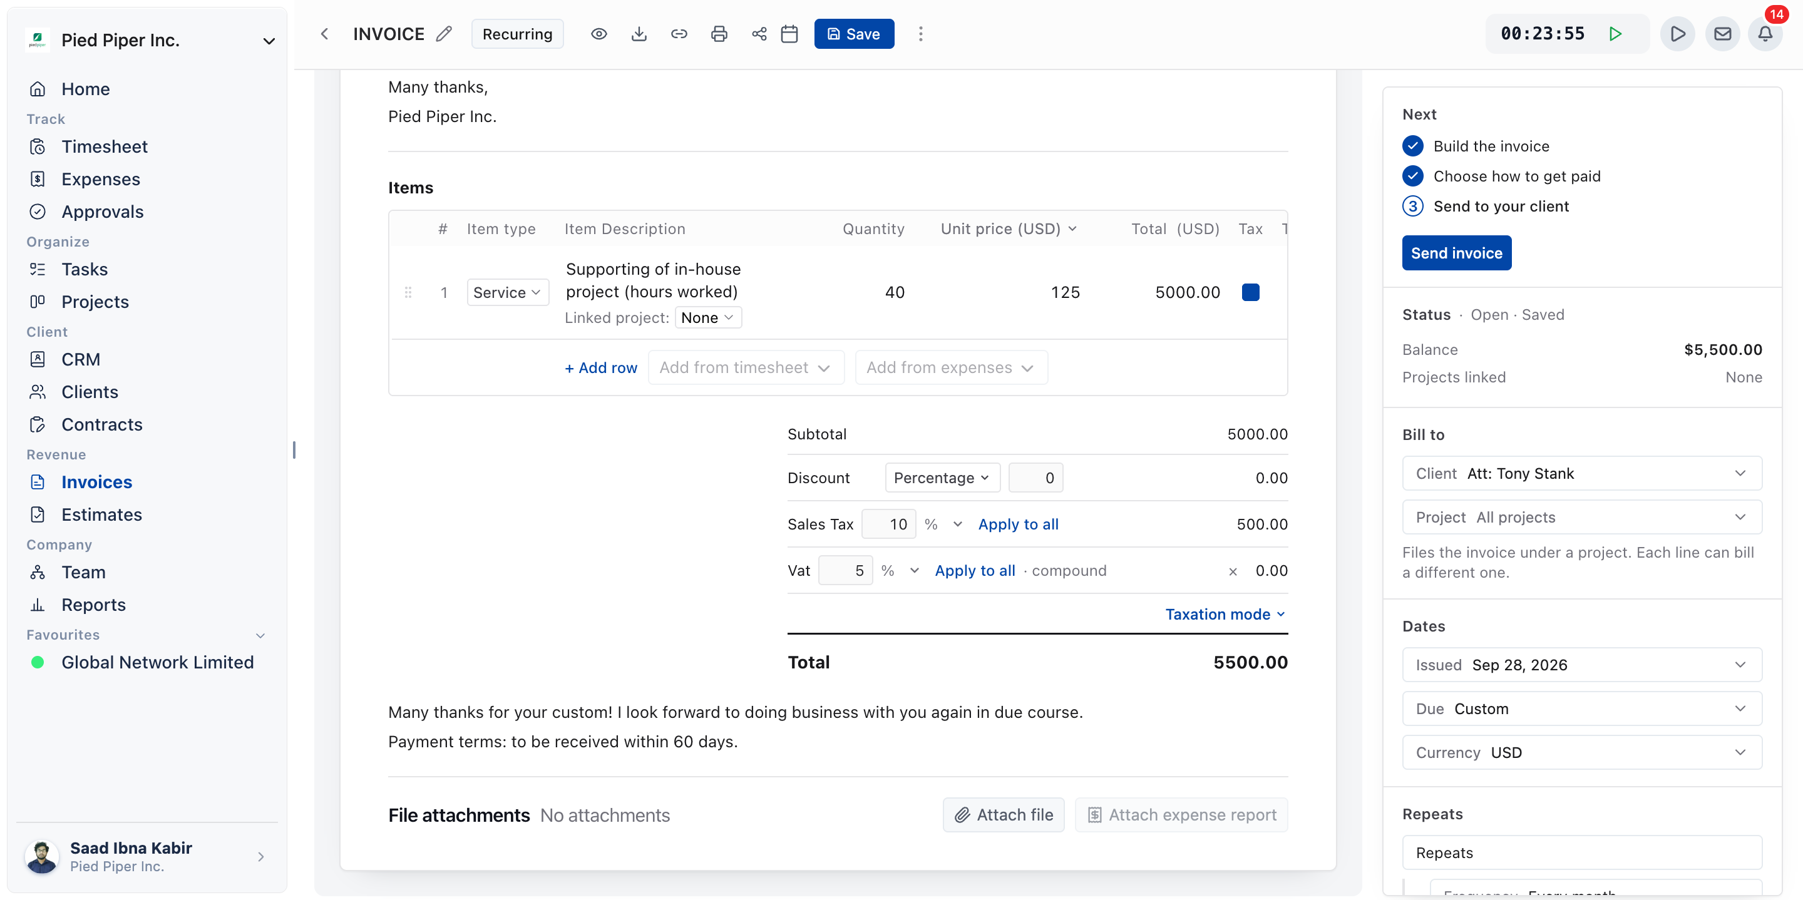Go back using the left arrow icon
Viewport: 1803px width, 900px height.
[324, 34]
